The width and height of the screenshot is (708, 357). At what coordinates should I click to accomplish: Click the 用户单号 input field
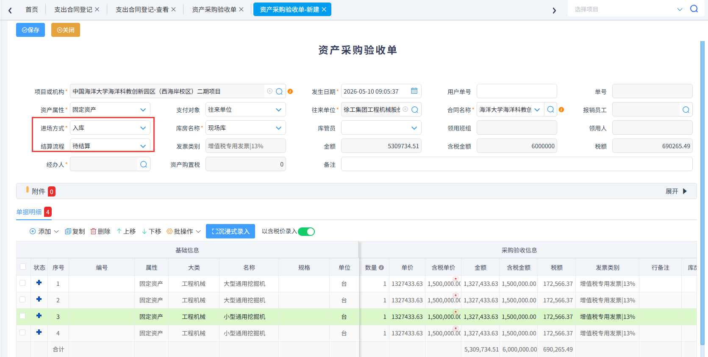click(x=517, y=91)
